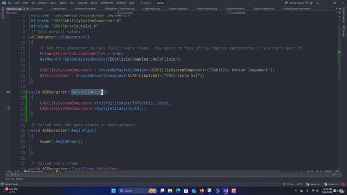
Task: Open the red app icon next to Visual Studio
Action: tap(234, 191)
